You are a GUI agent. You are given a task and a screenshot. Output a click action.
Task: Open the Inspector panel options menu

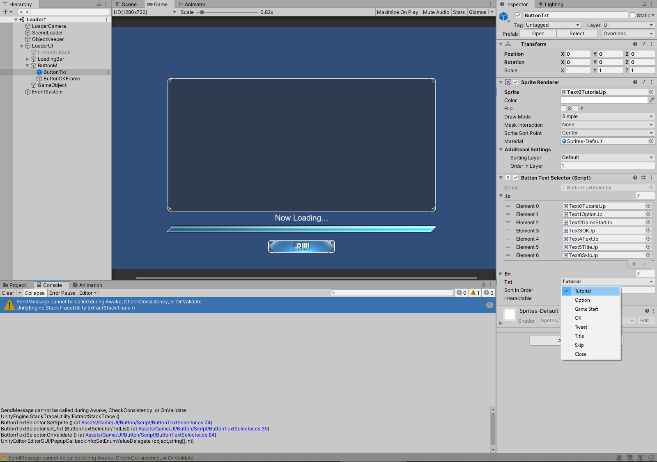tap(651, 4)
